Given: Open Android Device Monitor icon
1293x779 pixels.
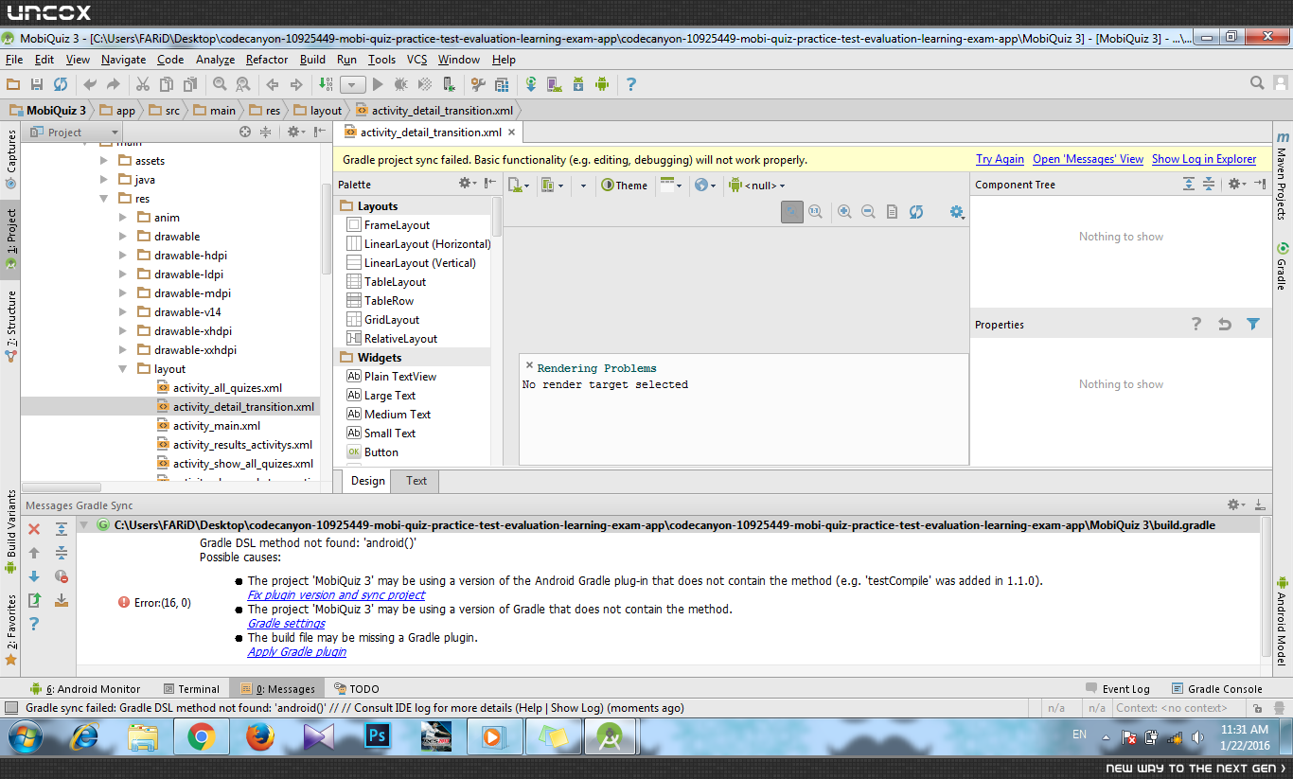Looking at the screenshot, I should point(602,84).
